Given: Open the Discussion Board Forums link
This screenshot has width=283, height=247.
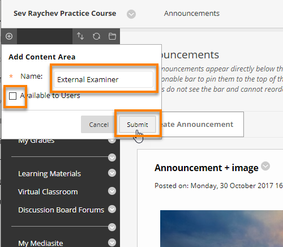Looking at the screenshot, I should [61, 210].
